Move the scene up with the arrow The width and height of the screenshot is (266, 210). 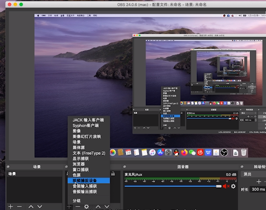coord(31,206)
